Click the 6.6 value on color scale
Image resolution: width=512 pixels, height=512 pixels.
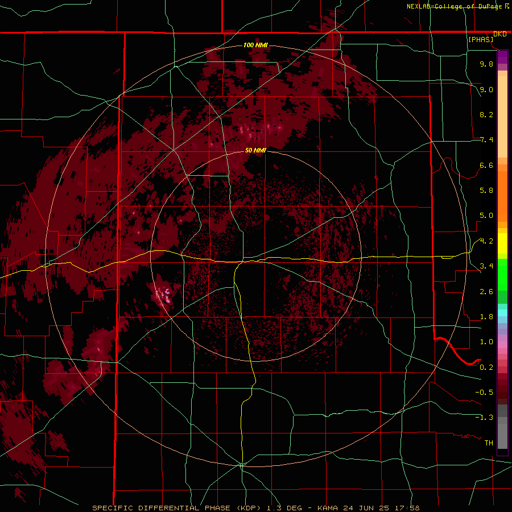(486, 165)
